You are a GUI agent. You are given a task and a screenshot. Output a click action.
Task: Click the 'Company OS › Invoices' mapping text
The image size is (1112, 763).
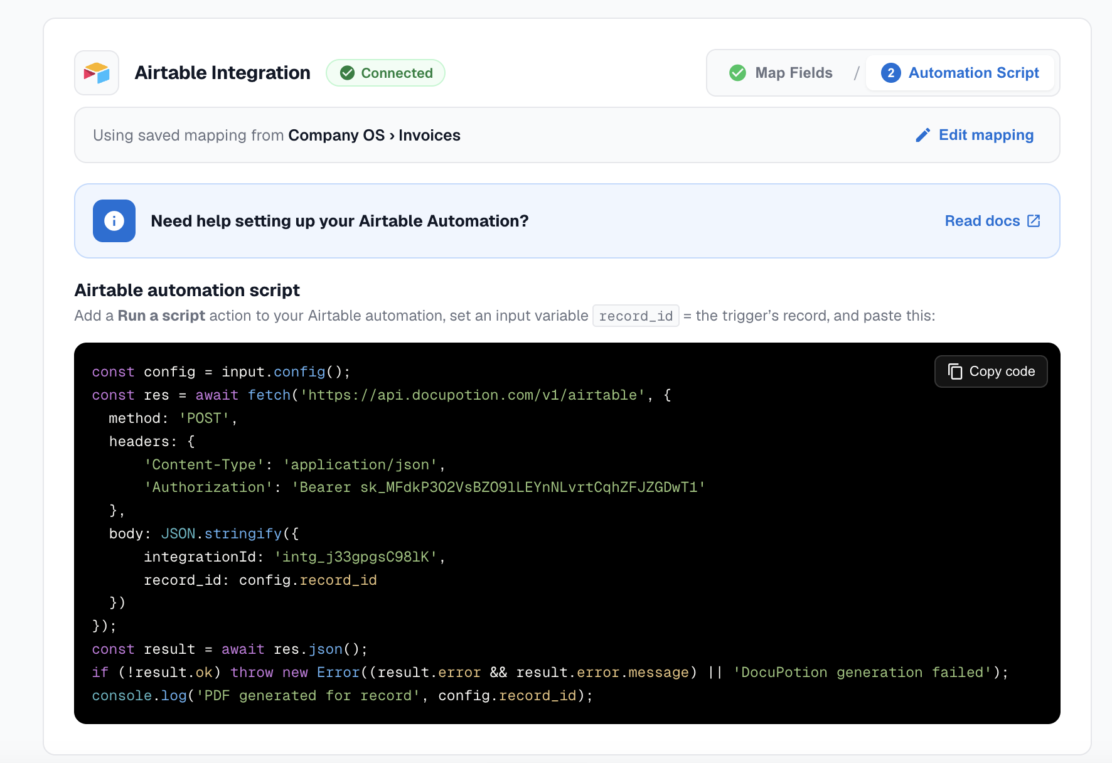point(374,135)
